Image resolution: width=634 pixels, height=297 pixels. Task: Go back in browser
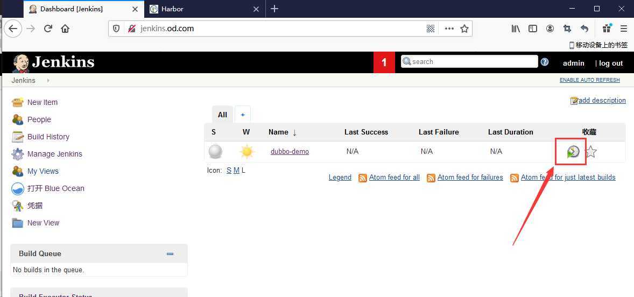coord(13,29)
